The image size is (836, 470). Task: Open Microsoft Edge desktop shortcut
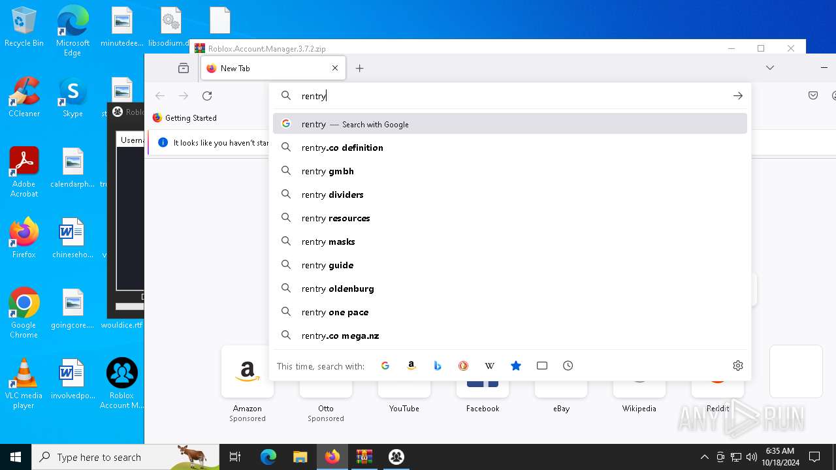(72, 31)
